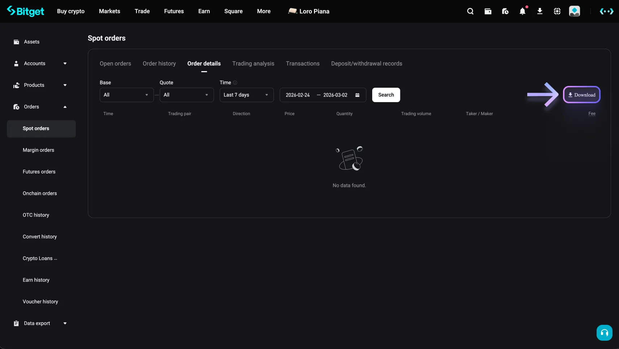Open the Quote currency dropdown

pos(186,95)
